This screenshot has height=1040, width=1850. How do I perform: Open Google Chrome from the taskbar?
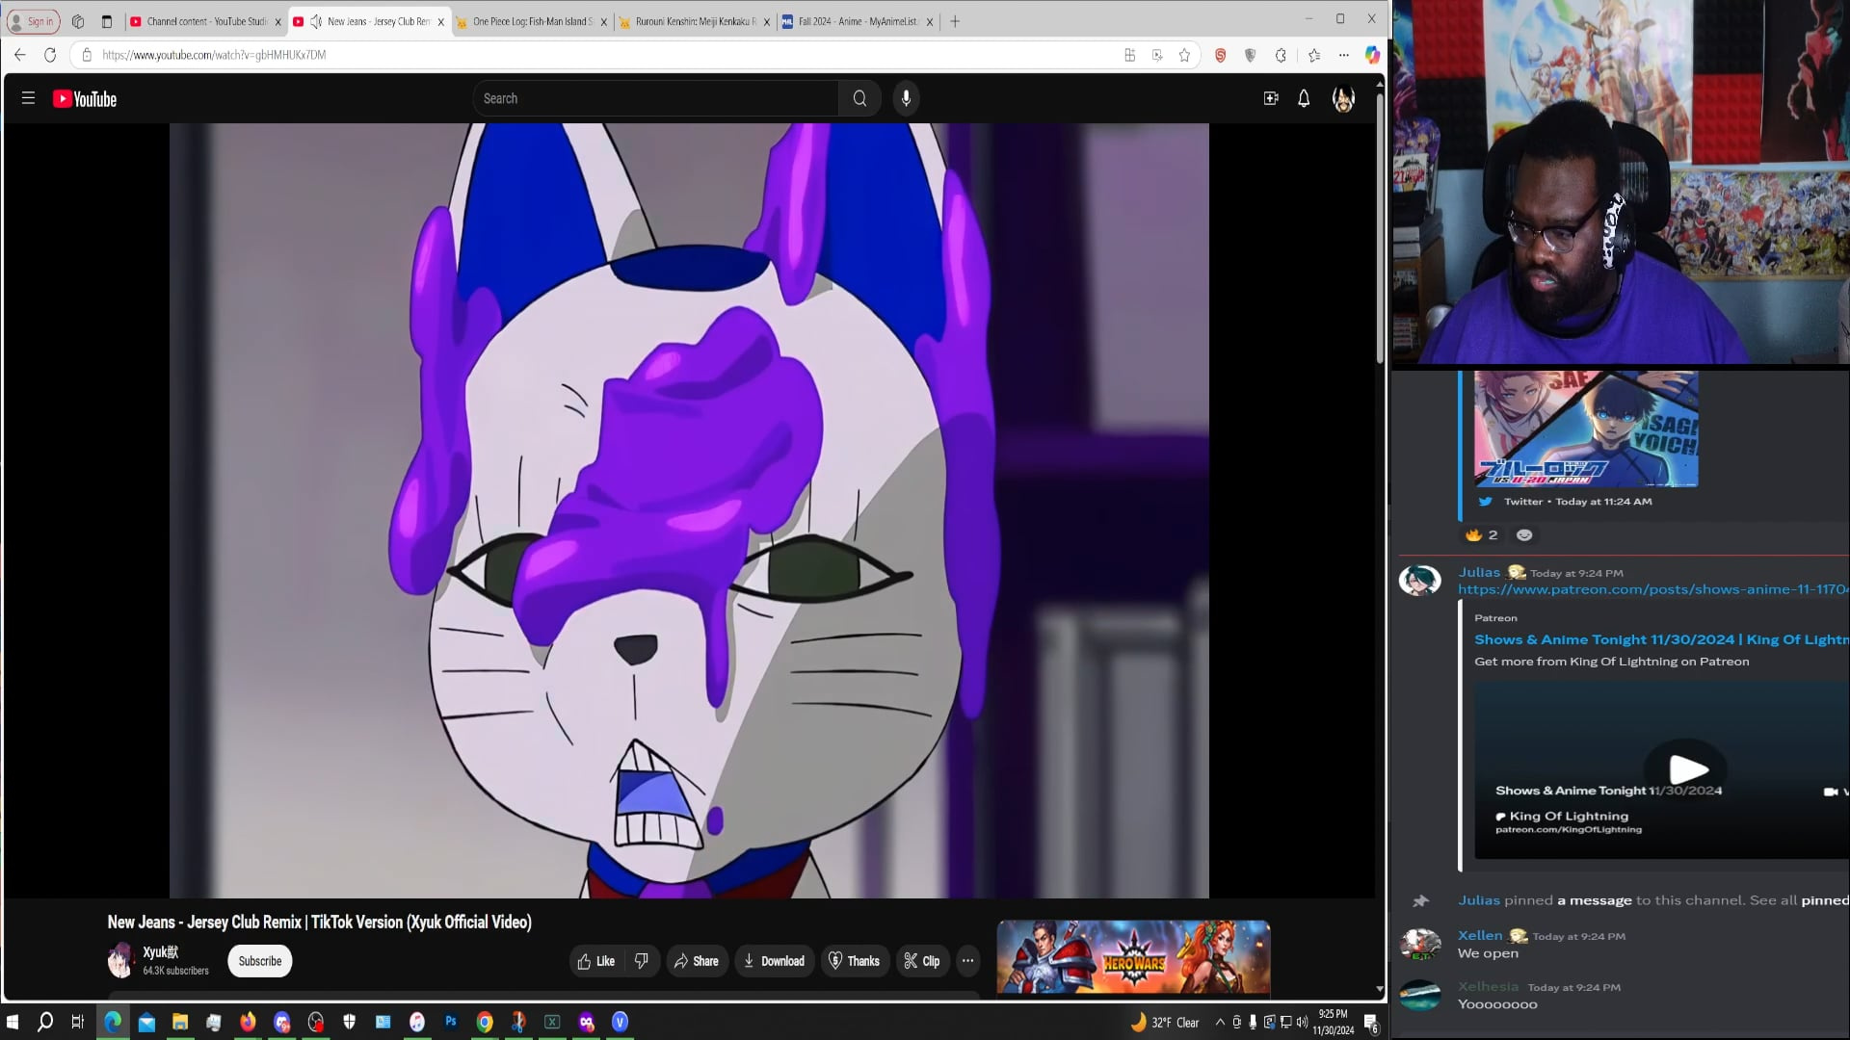click(x=485, y=1022)
